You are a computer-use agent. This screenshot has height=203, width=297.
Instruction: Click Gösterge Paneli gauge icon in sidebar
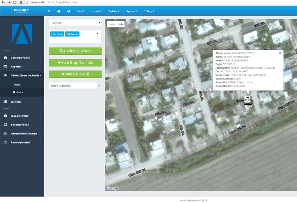click(5, 58)
